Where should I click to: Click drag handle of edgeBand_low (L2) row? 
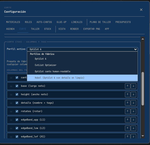pos(11,128)
